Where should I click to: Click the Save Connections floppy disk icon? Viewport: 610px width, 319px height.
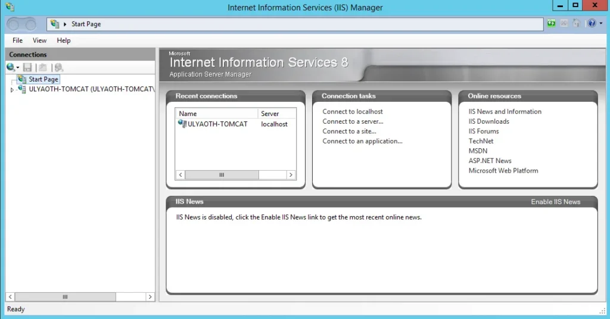click(27, 68)
